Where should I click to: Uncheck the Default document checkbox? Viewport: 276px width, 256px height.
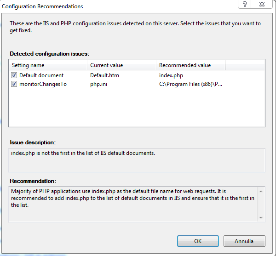[14, 75]
